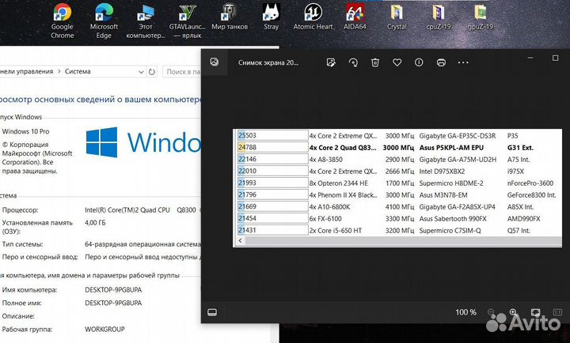The width and height of the screenshot is (570, 343).
Task: Click the 2x Core i5-650 HT entry
Action: [335, 231]
